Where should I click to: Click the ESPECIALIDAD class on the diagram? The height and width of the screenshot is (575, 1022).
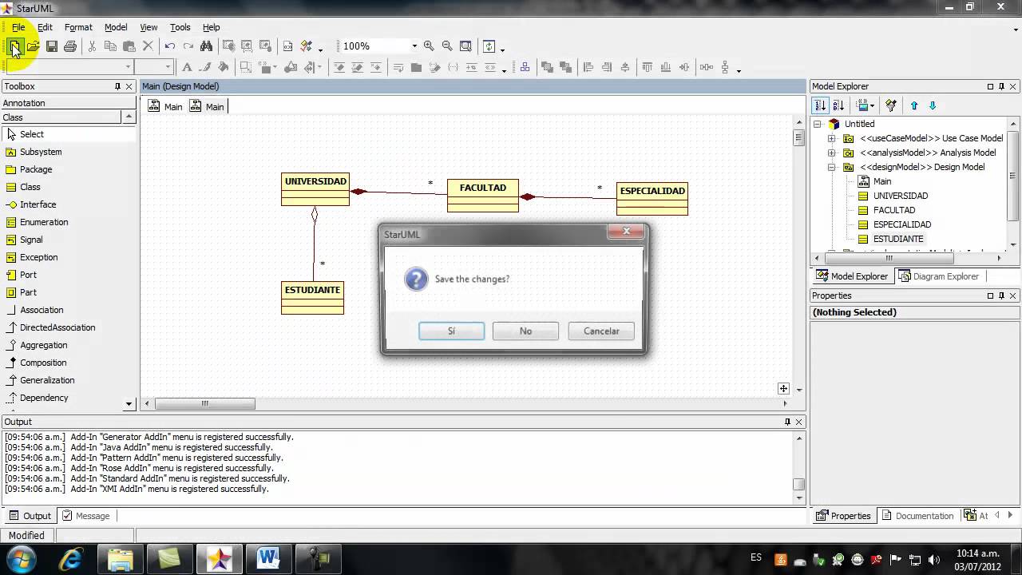coord(652,199)
